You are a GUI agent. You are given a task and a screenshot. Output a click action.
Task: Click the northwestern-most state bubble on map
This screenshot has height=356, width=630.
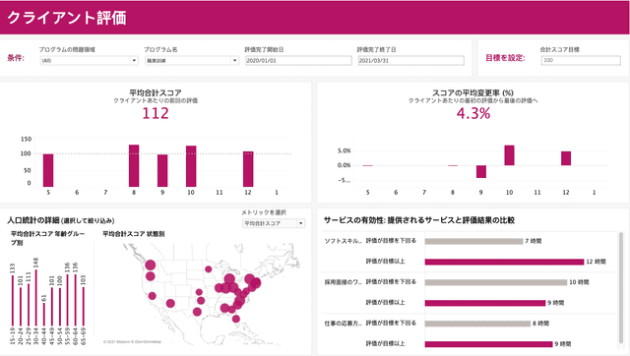151,265
